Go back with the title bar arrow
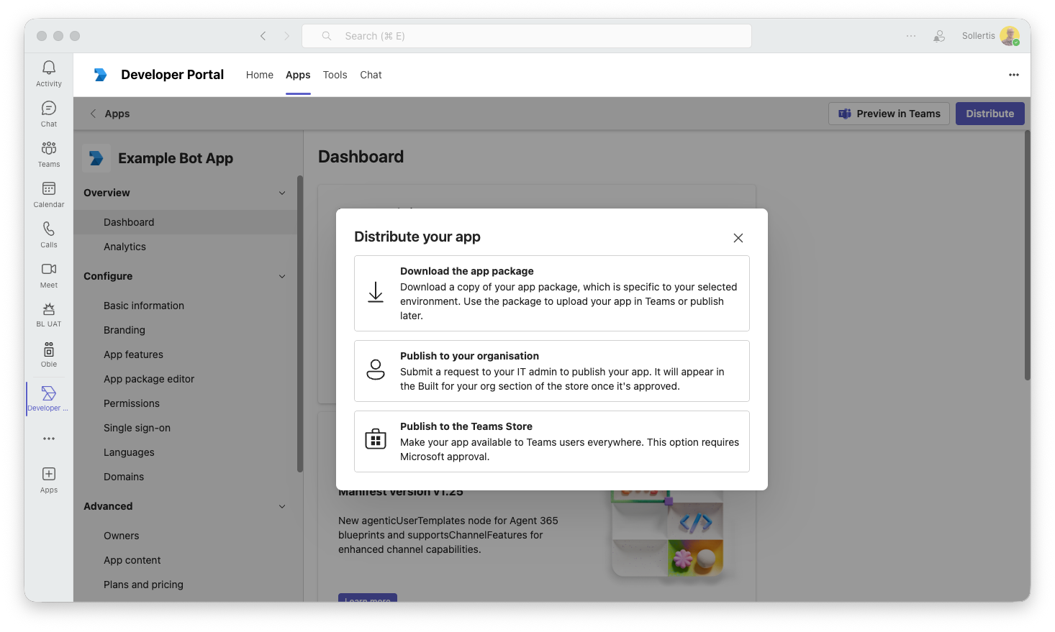1055x632 pixels. (263, 36)
